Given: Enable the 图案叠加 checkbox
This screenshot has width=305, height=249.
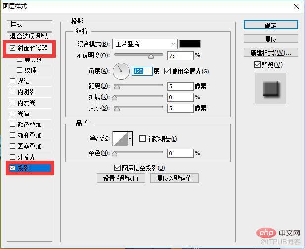Looking at the screenshot, I should pyautogui.click(x=13, y=146).
